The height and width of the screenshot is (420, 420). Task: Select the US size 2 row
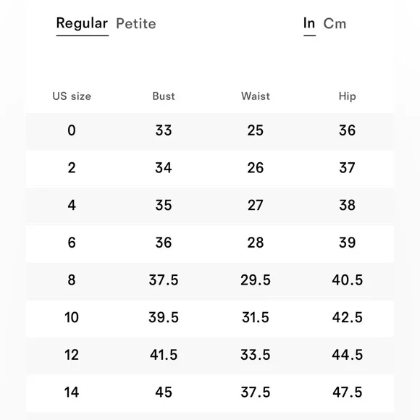point(210,168)
